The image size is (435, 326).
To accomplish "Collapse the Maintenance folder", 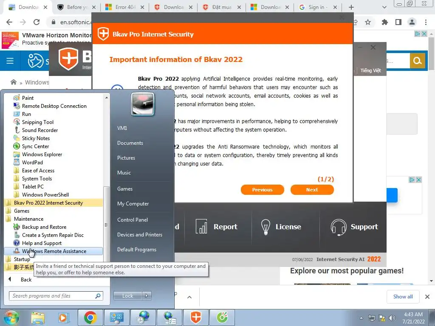I will (x=28, y=219).
